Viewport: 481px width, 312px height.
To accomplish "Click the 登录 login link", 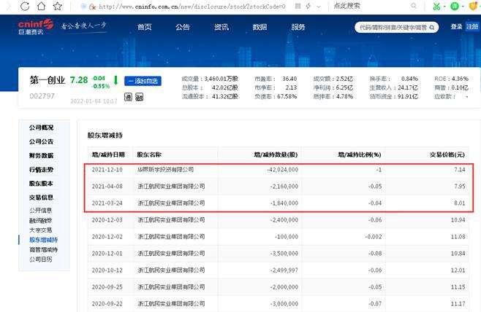I will pos(456,27).
